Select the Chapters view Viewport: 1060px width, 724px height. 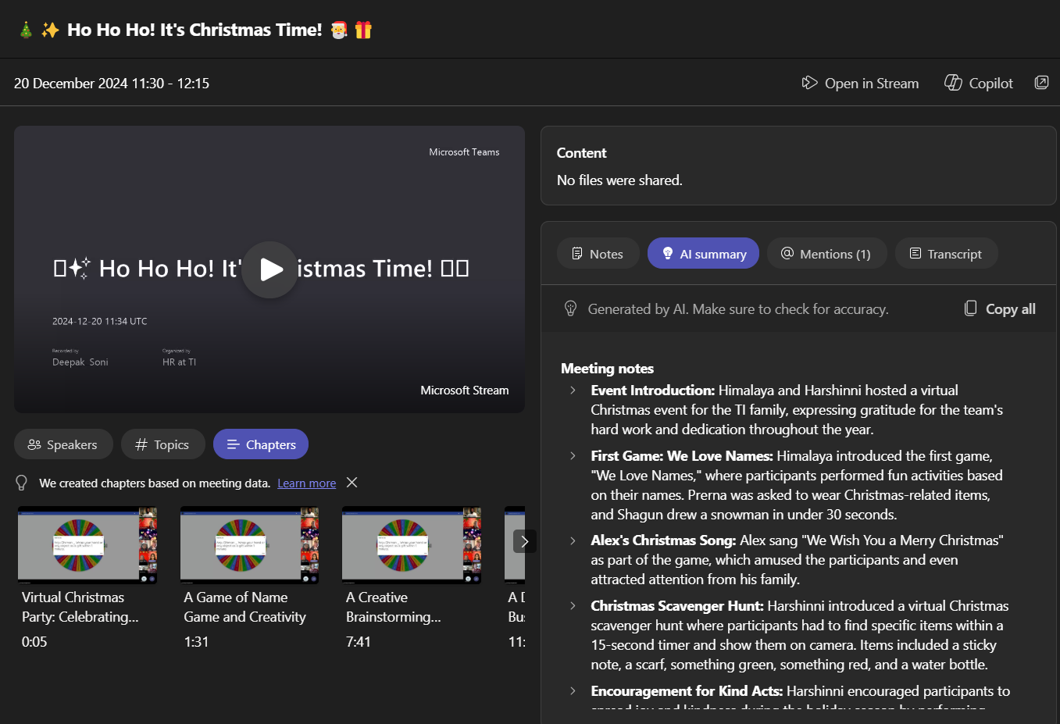point(261,444)
